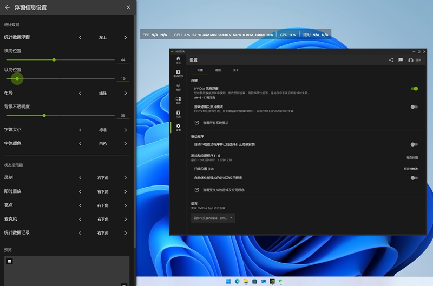Viewport: 433px width, 286px height.
Task: Click the 背景不透明度 slider handle
Action: click(44, 115)
